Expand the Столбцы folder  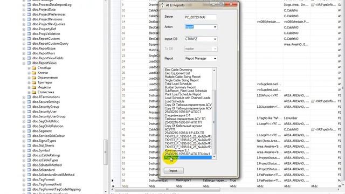point(29,68)
